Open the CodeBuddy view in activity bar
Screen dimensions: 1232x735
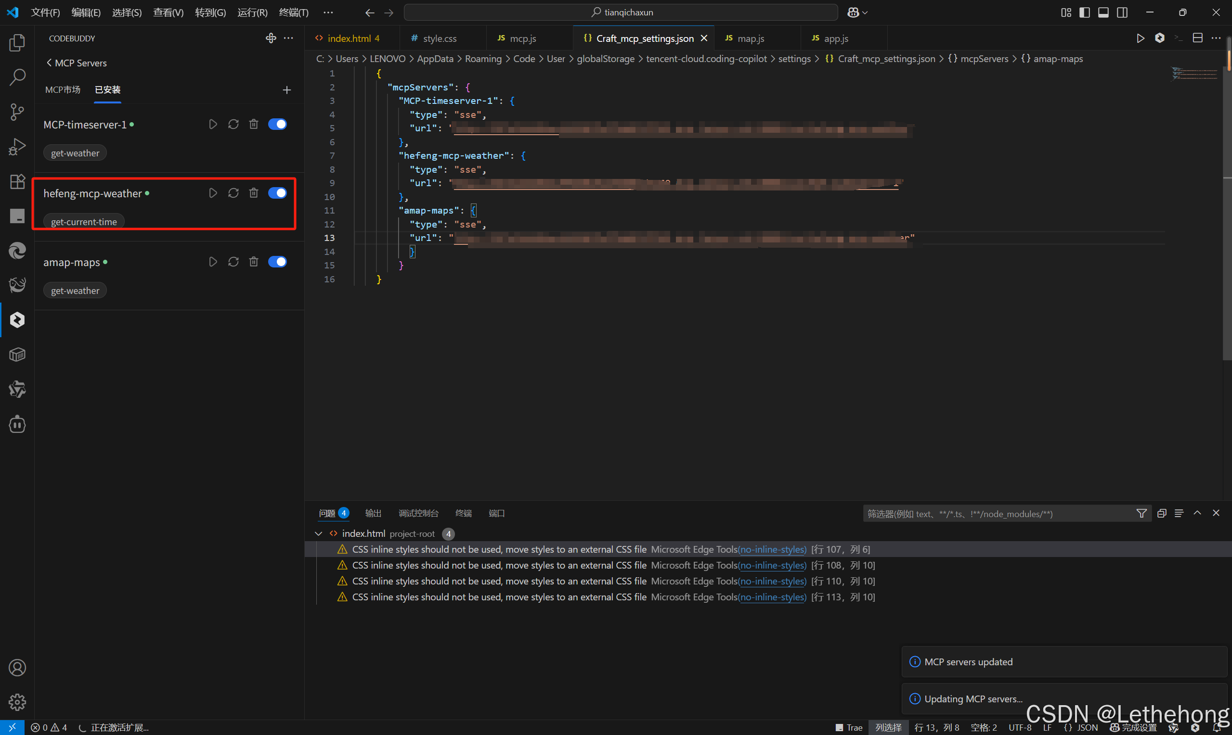coord(17,320)
